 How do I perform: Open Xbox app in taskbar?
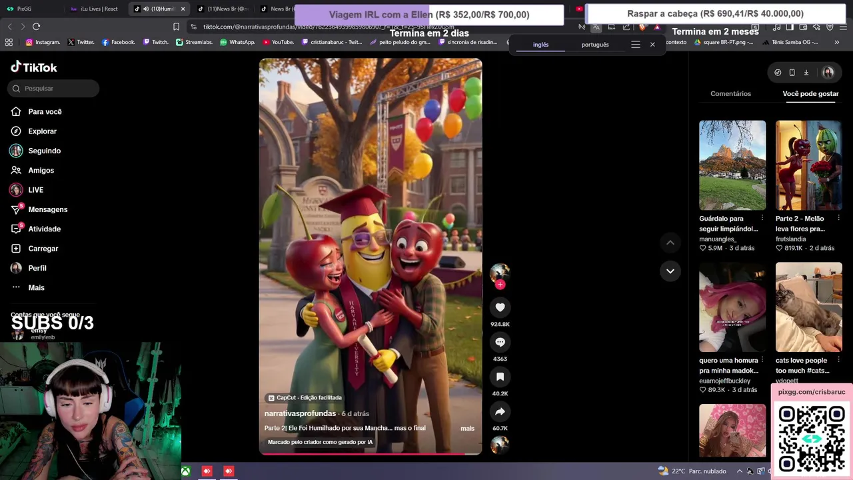click(186, 471)
